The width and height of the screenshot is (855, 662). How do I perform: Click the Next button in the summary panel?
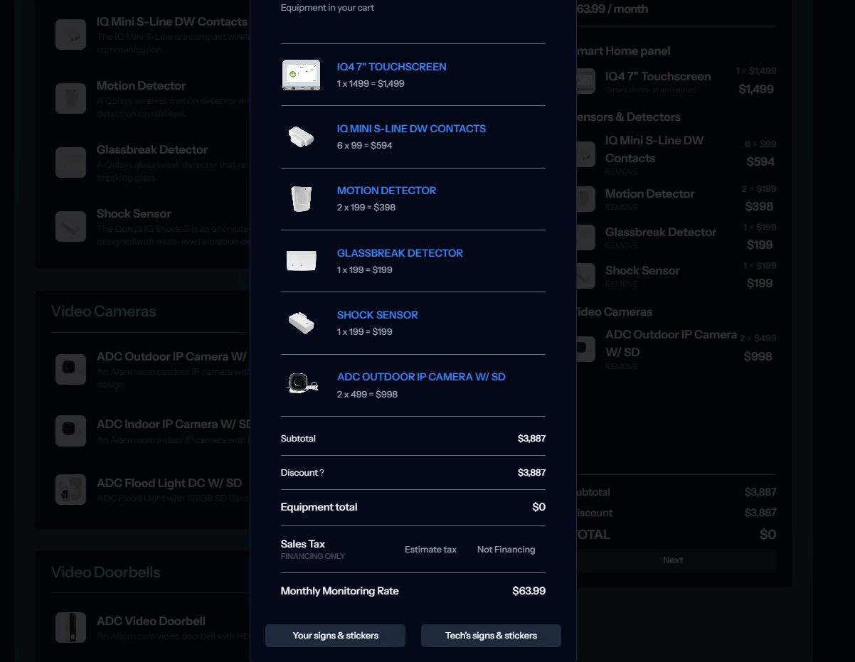pos(673,560)
